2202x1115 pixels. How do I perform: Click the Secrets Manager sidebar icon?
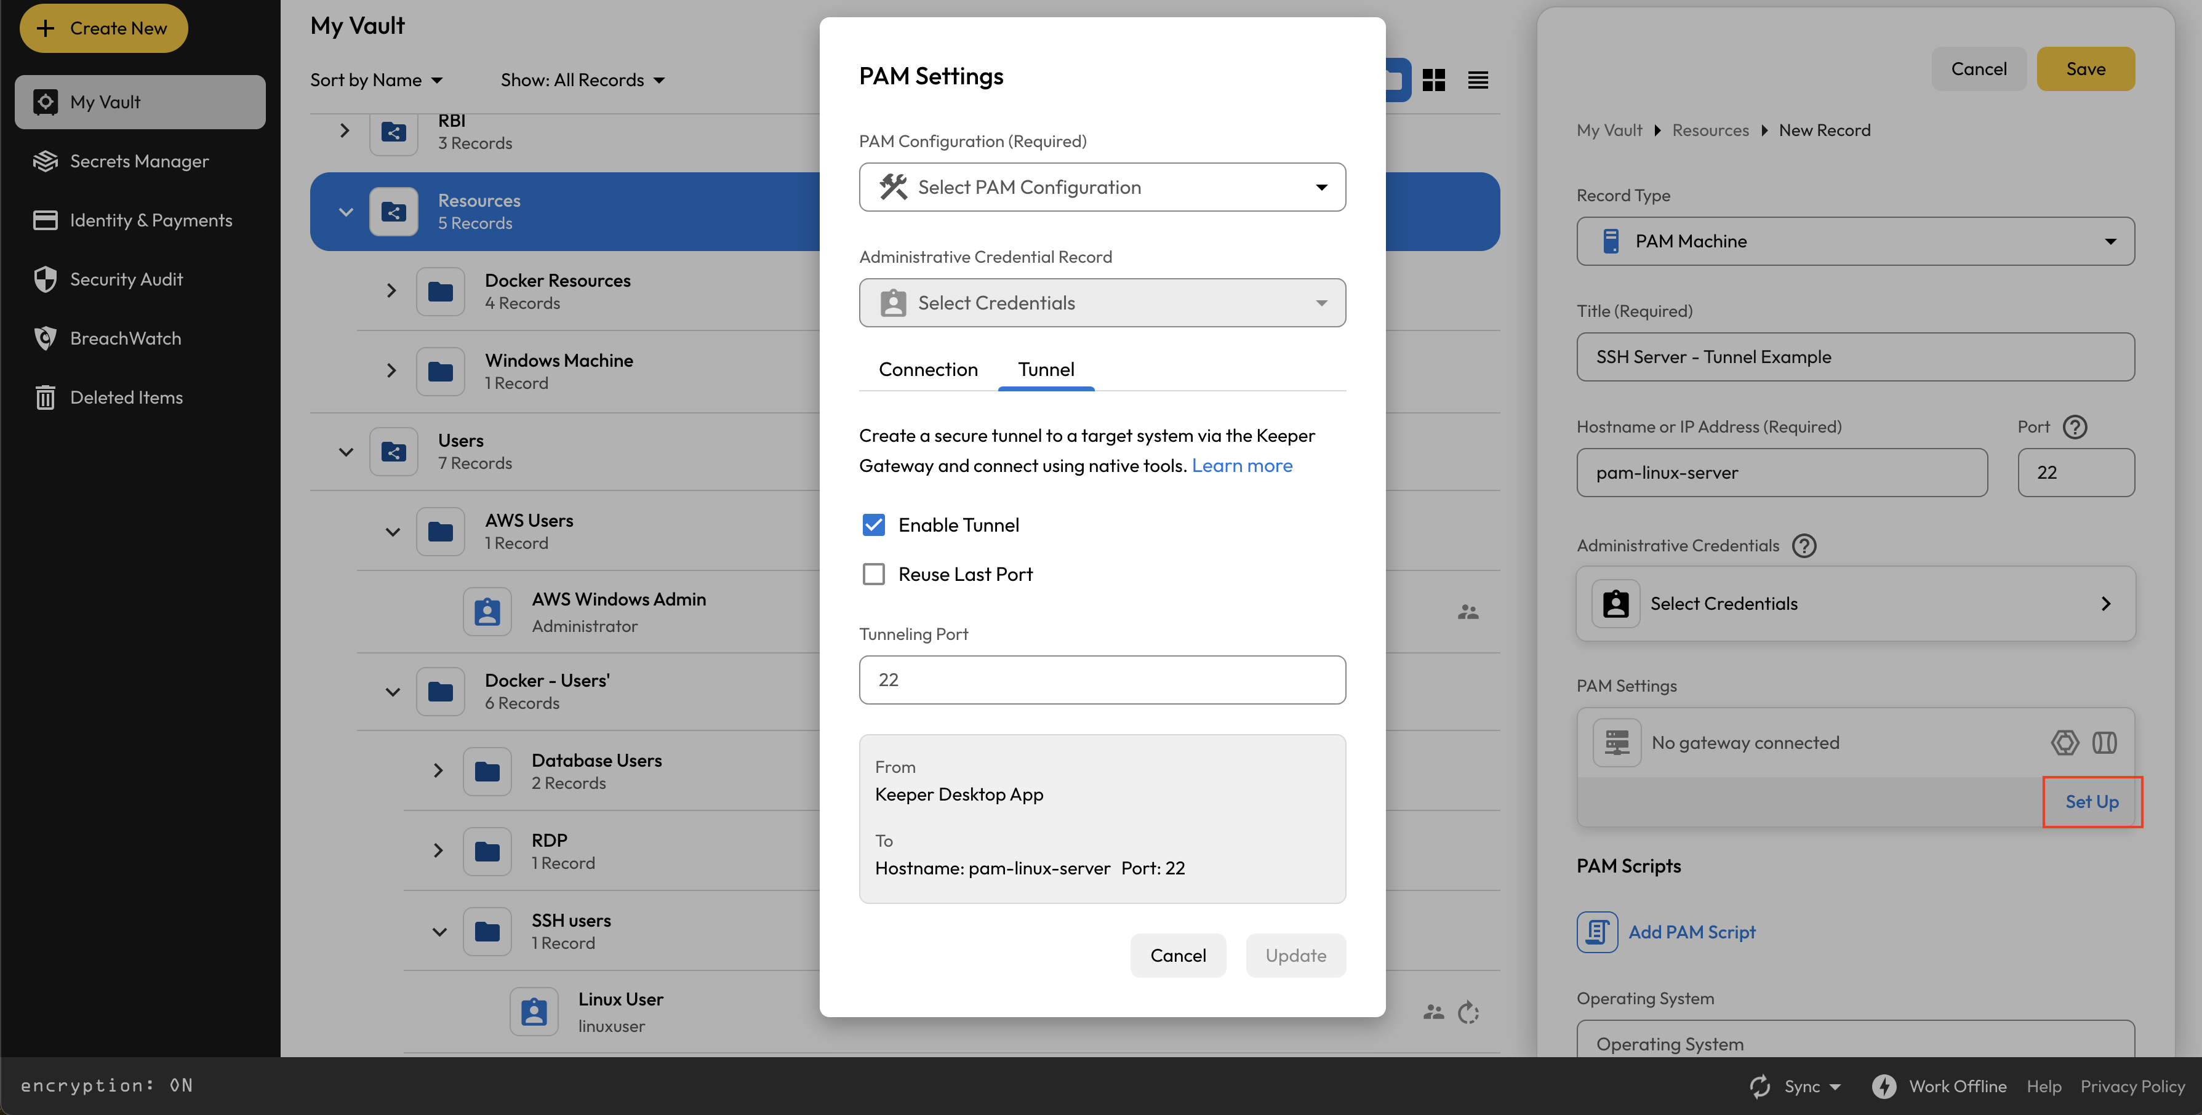tap(46, 161)
